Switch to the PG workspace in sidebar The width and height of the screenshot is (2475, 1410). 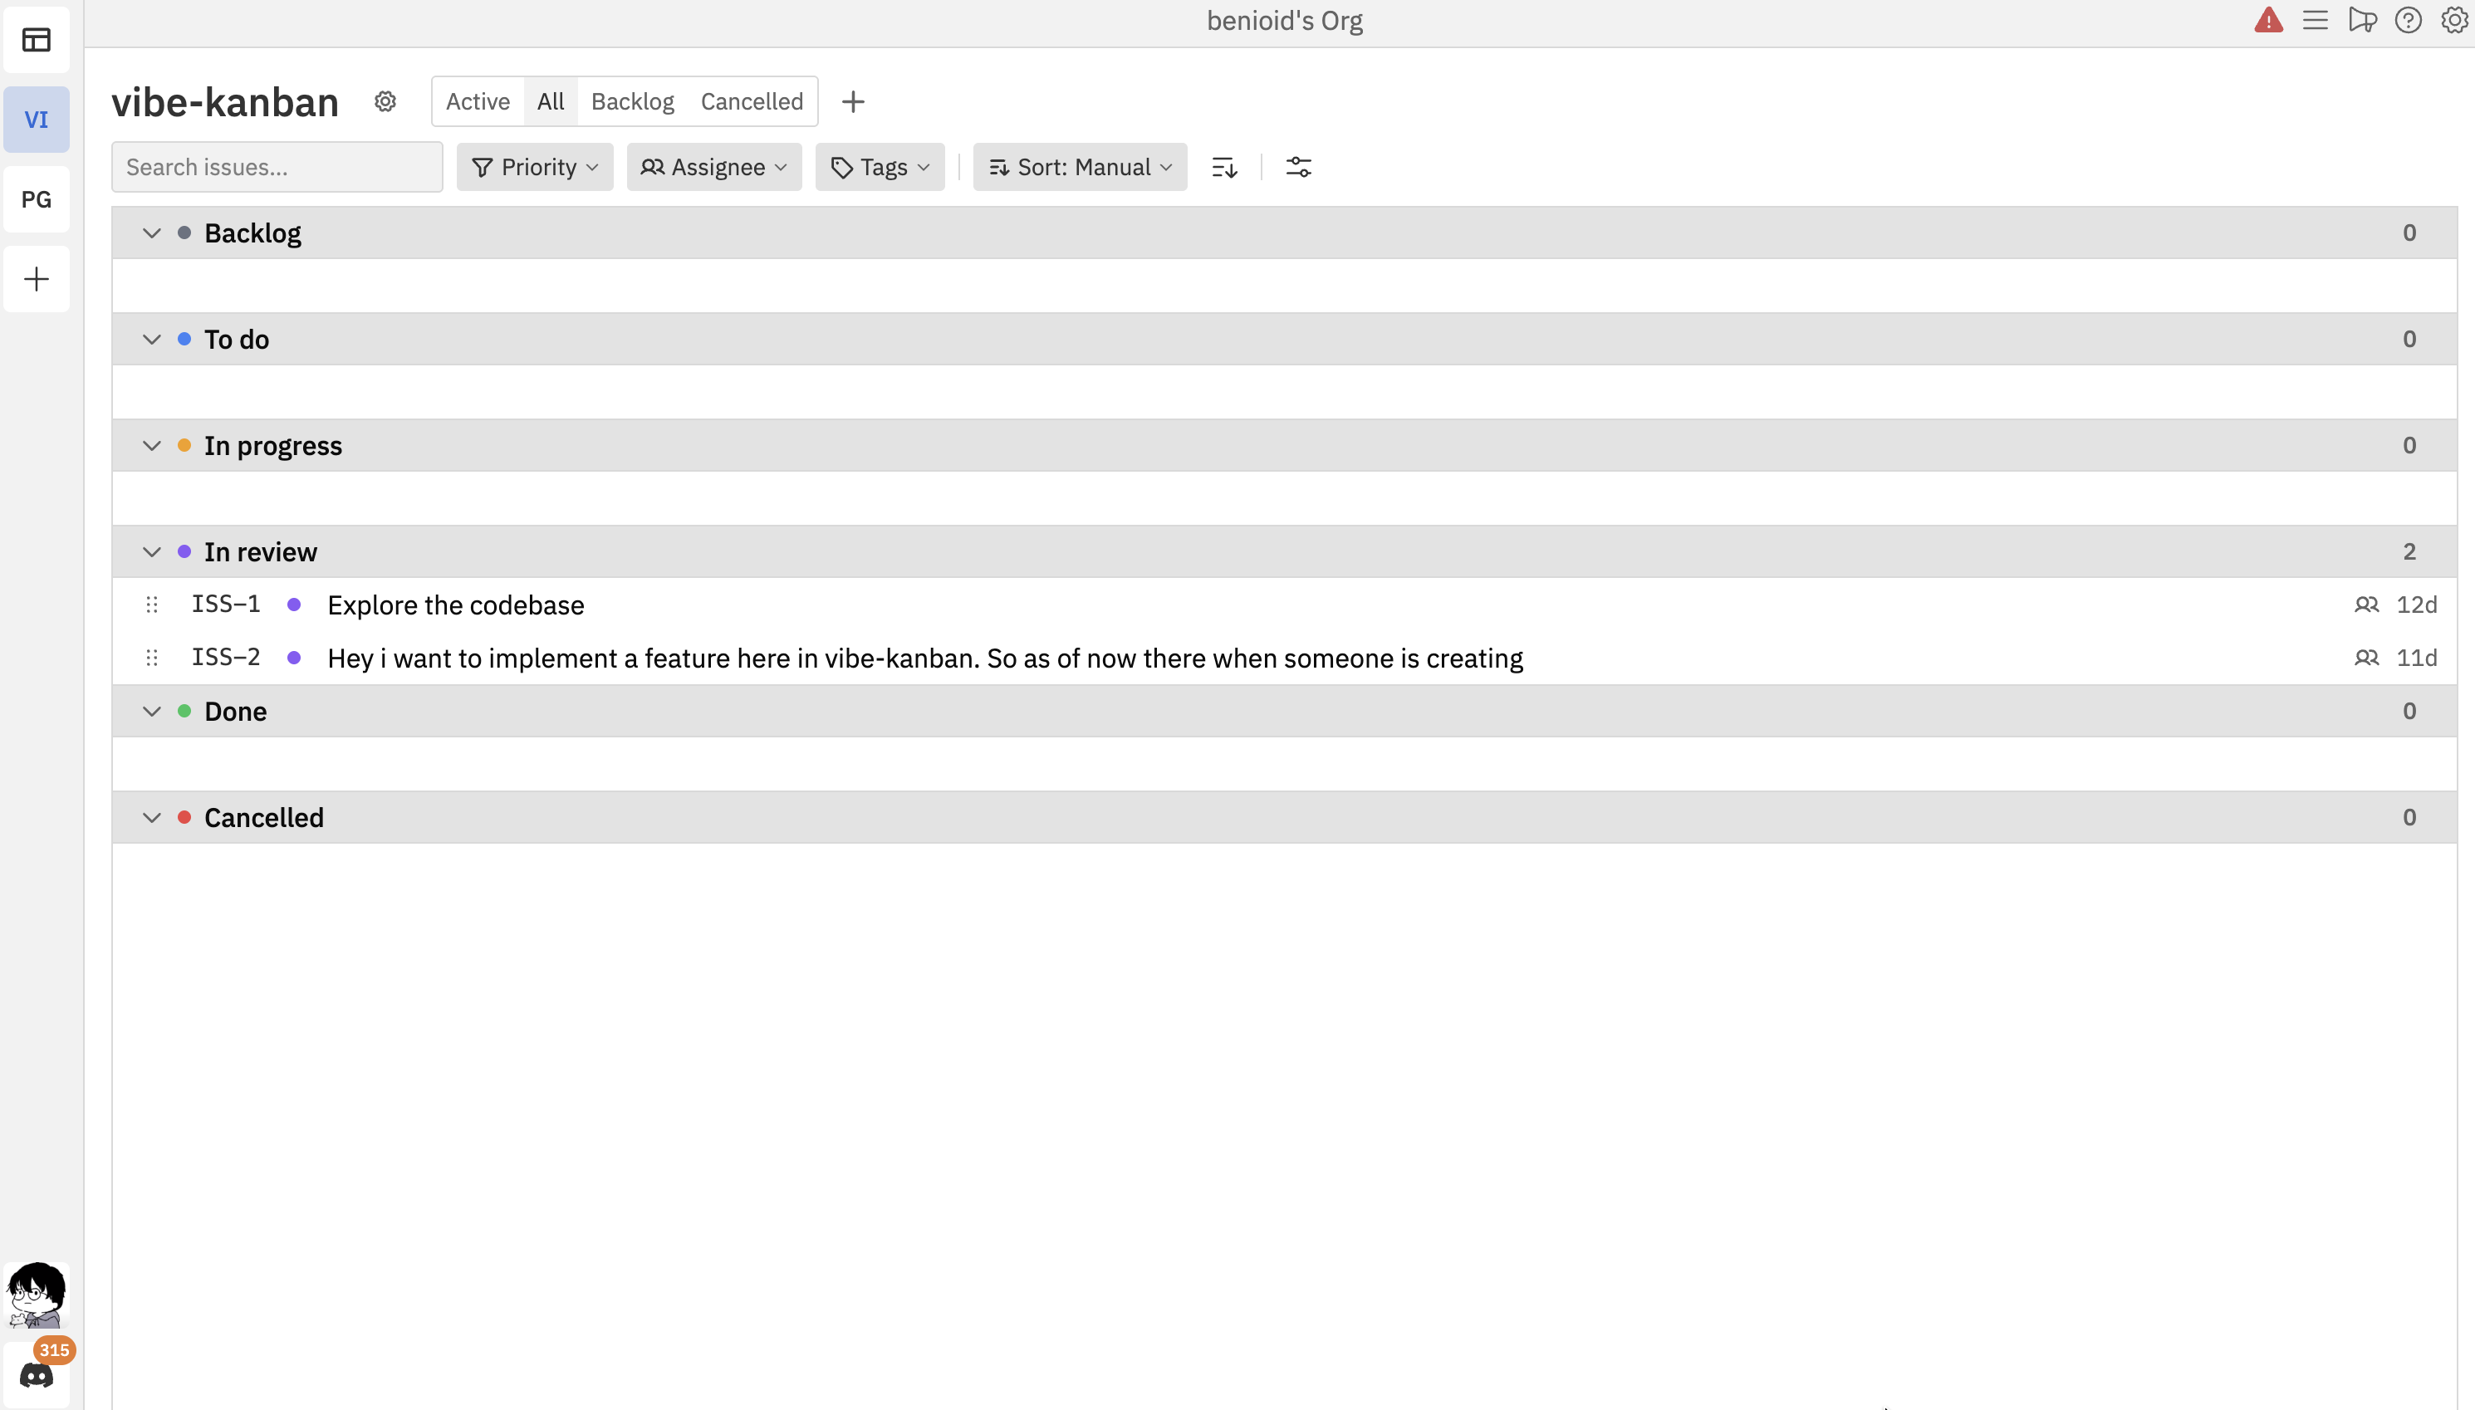coord(36,198)
